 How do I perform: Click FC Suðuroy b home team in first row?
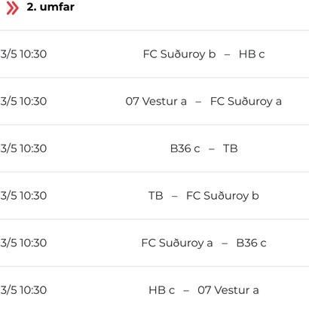tap(179, 54)
